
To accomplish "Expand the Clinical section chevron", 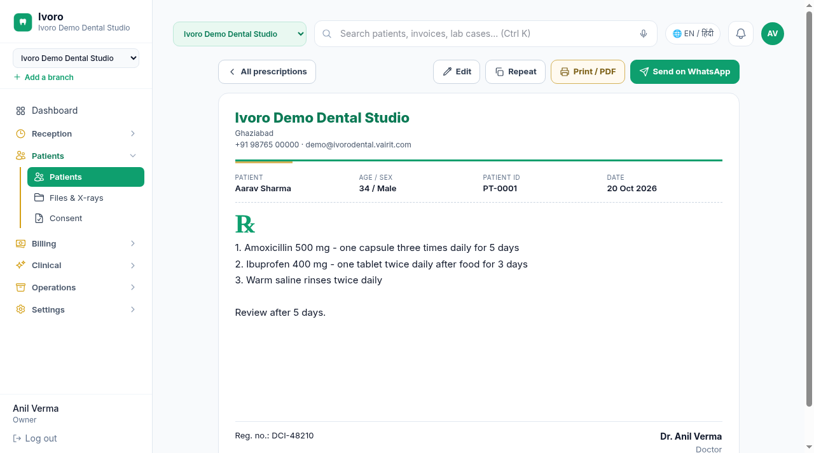I will click(x=133, y=265).
